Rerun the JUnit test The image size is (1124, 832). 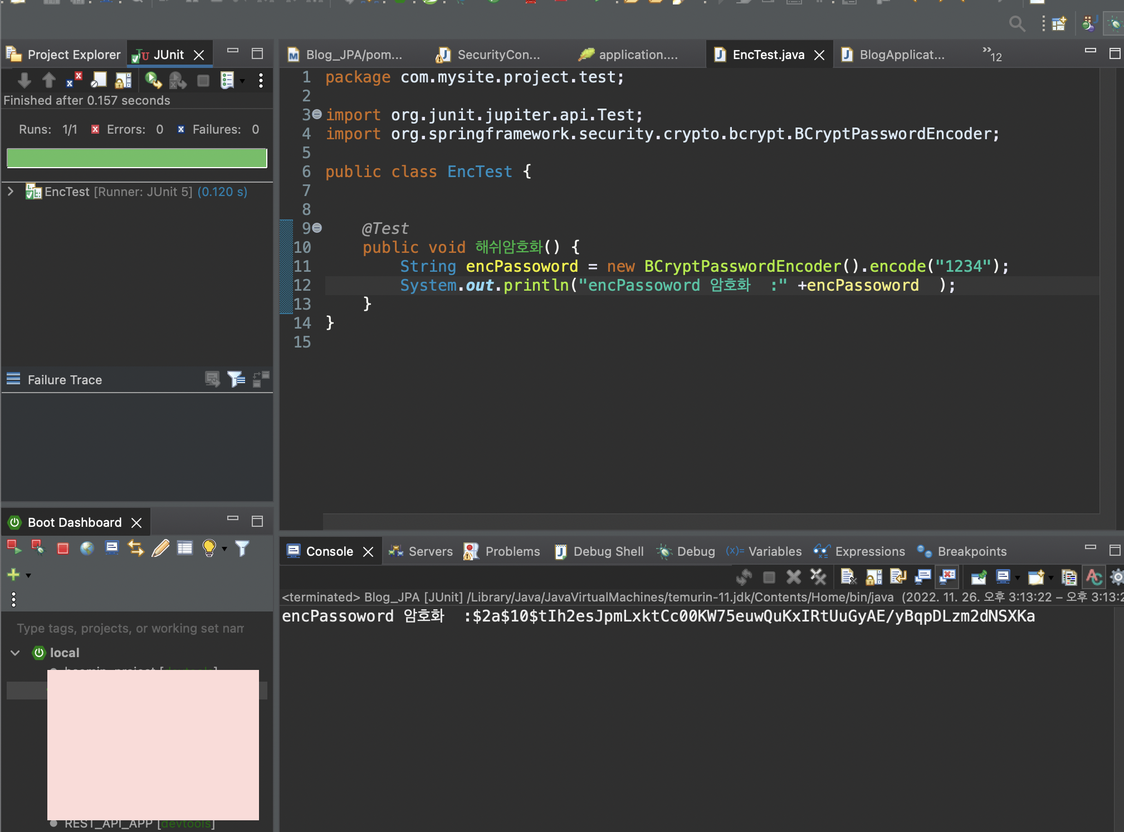[x=153, y=81]
